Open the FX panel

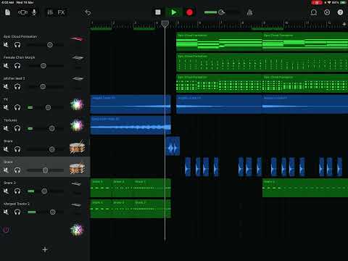click(x=61, y=12)
